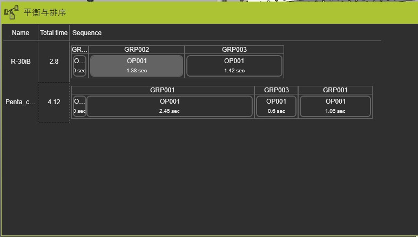Screen dimensions: 418x237
Task: Click the Name column header
Action: point(21,33)
